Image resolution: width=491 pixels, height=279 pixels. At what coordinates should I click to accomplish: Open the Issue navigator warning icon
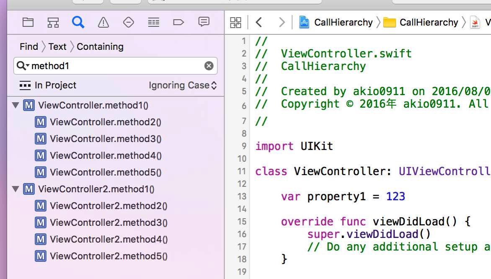click(103, 22)
